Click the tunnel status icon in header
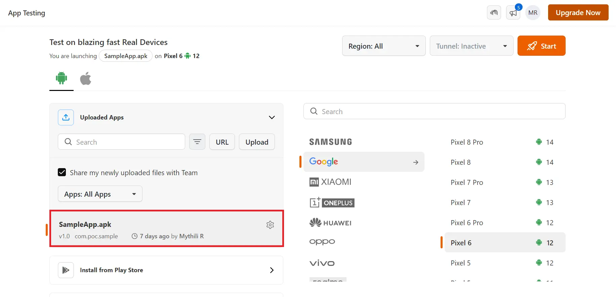This screenshot has height=297, width=616. tap(494, 13)
